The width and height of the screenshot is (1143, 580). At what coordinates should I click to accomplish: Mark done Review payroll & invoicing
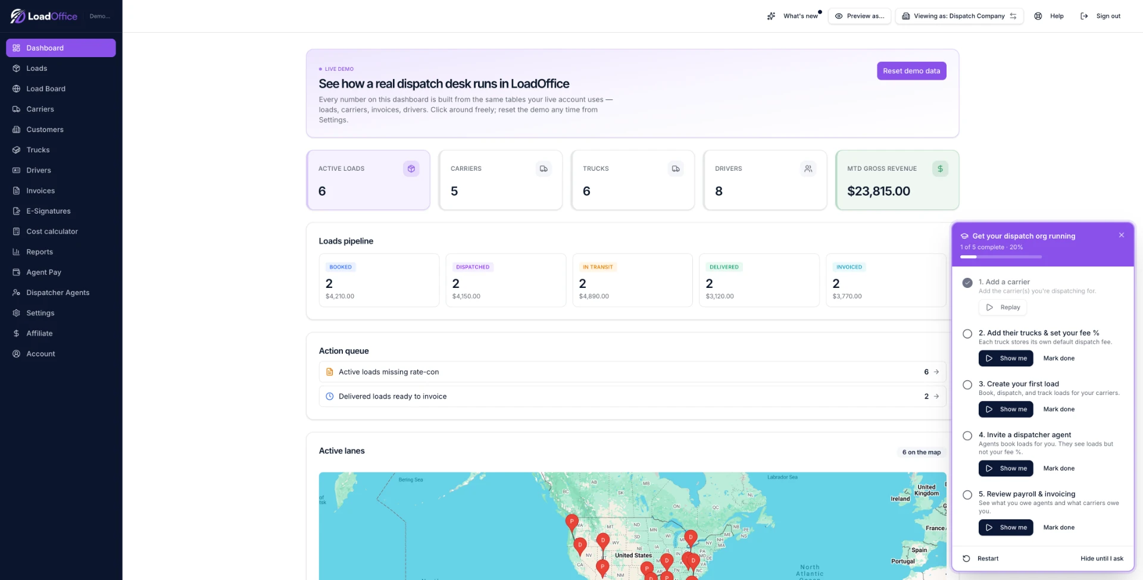[1058, 528]
